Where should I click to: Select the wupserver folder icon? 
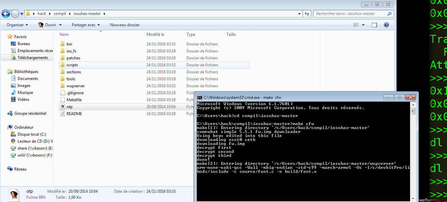(62, 86)
